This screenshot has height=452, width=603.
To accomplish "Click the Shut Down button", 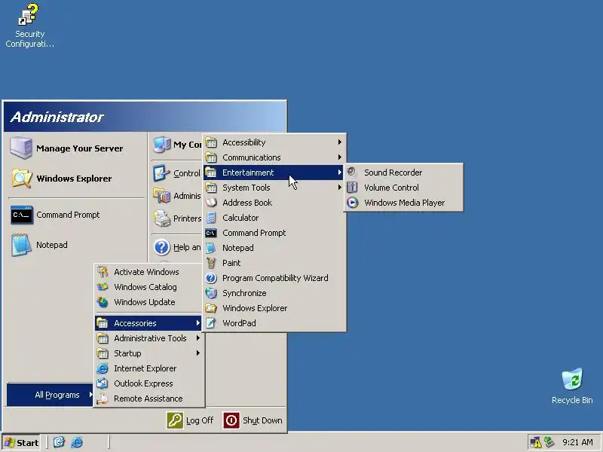I will (x=253, y=420).
